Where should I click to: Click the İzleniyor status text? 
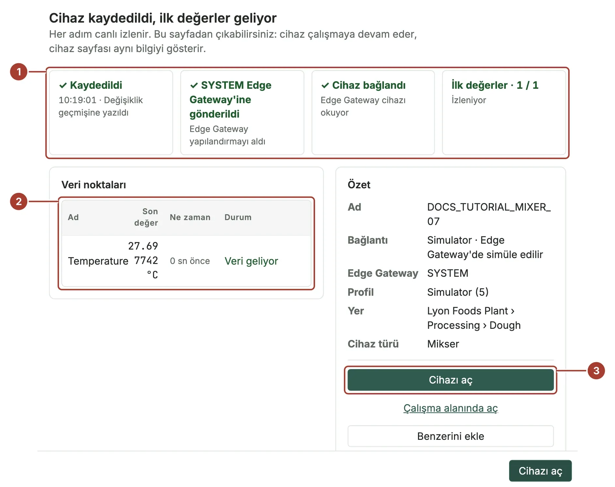pyautogui.click(x=469, y=100)
